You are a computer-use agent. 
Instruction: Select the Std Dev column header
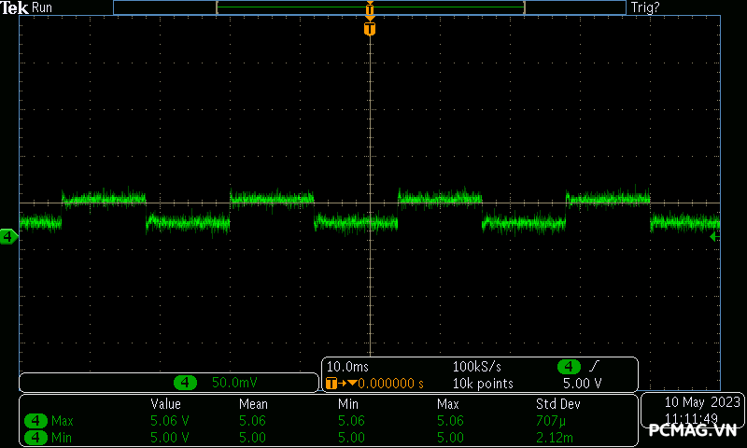point(557,404)
